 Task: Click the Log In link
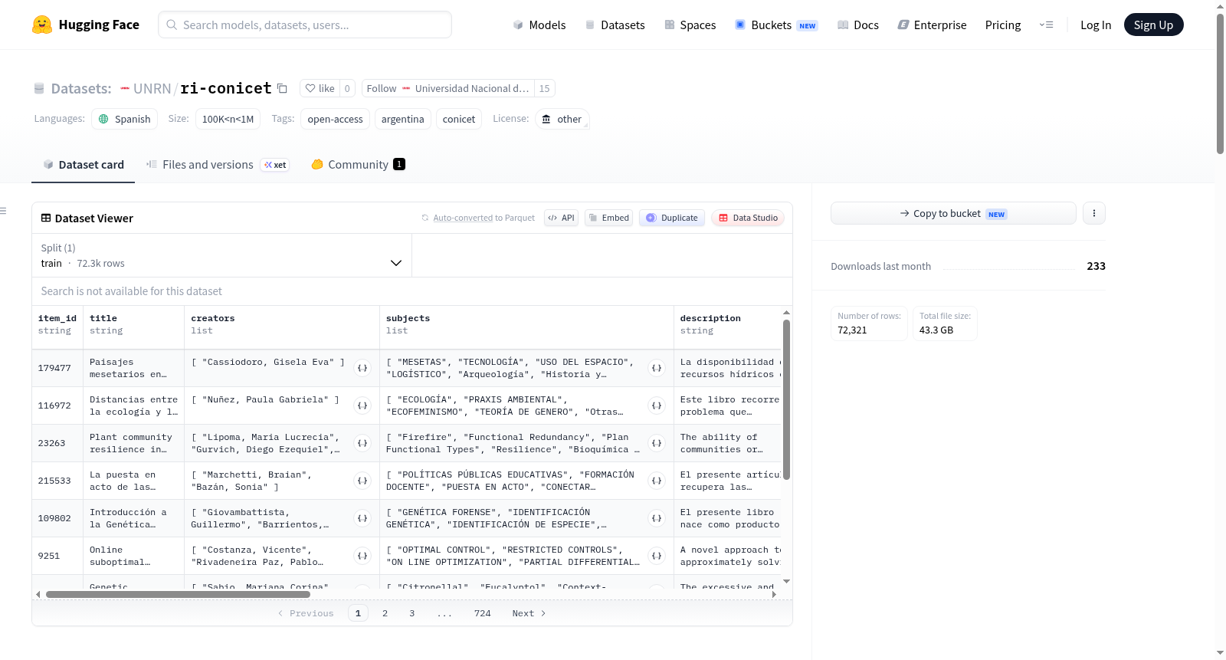click(x=1096, y=25)
